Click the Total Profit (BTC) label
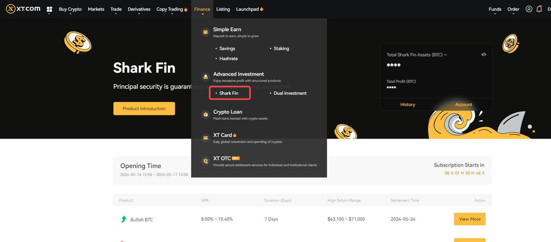This screenshot has height=242, width=551. [401, 81]
